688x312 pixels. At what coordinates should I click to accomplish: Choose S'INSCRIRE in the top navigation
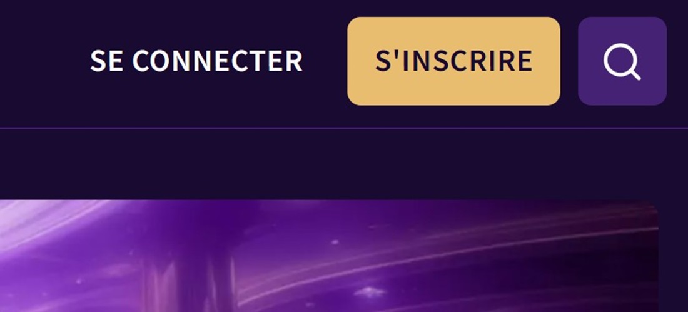453,61
